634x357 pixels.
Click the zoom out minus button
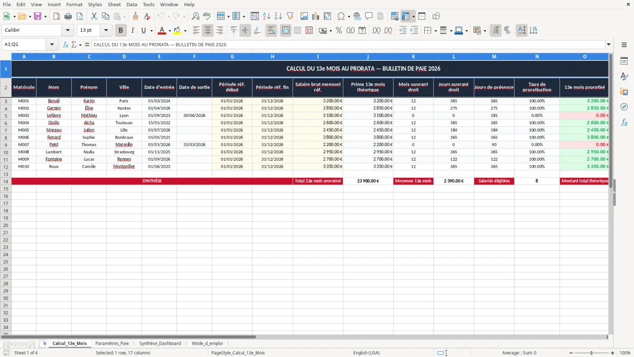(x=571, y=353)
